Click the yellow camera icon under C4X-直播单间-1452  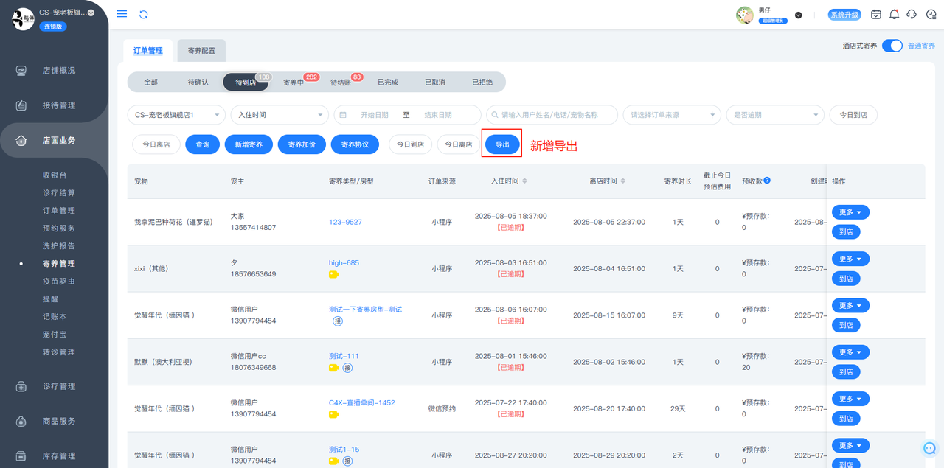tap(333, 414)
